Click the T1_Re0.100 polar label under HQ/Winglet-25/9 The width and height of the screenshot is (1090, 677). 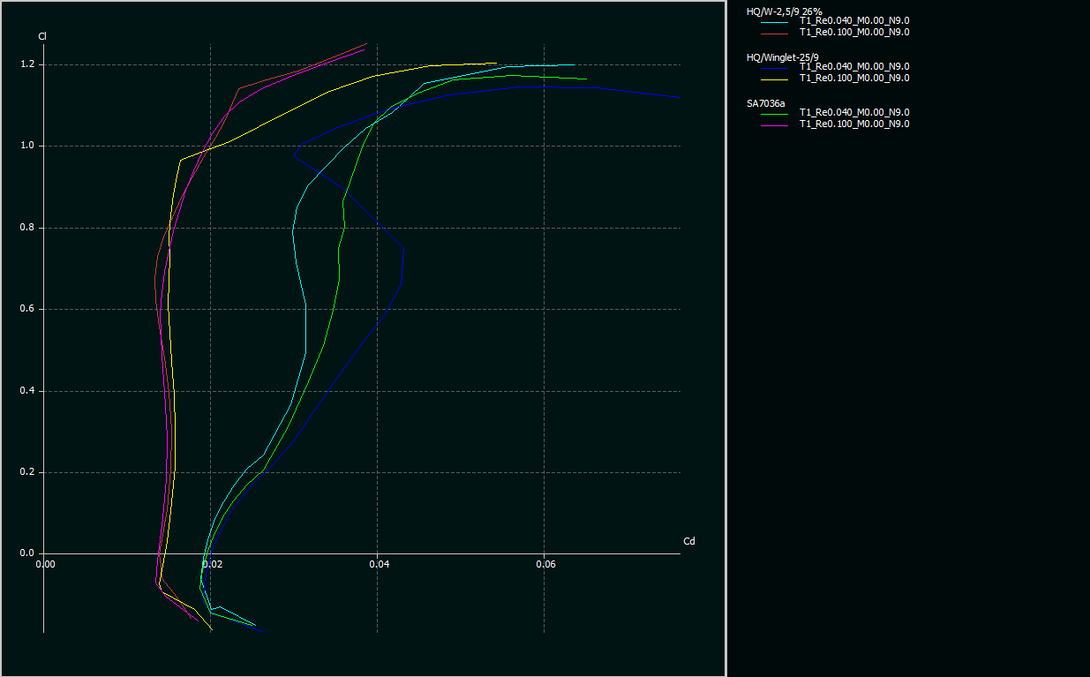853,79
